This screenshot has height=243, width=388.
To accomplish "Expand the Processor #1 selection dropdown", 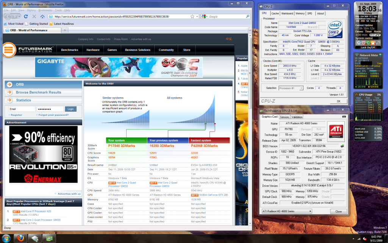I will [291, 88].
